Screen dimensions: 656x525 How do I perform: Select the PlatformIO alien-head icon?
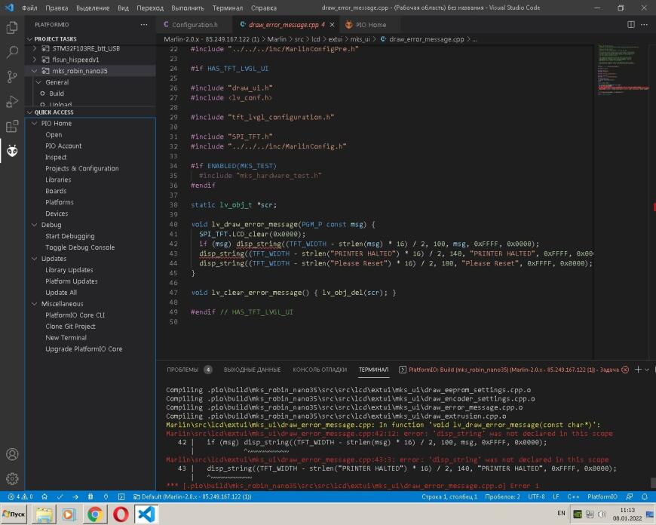12,151
